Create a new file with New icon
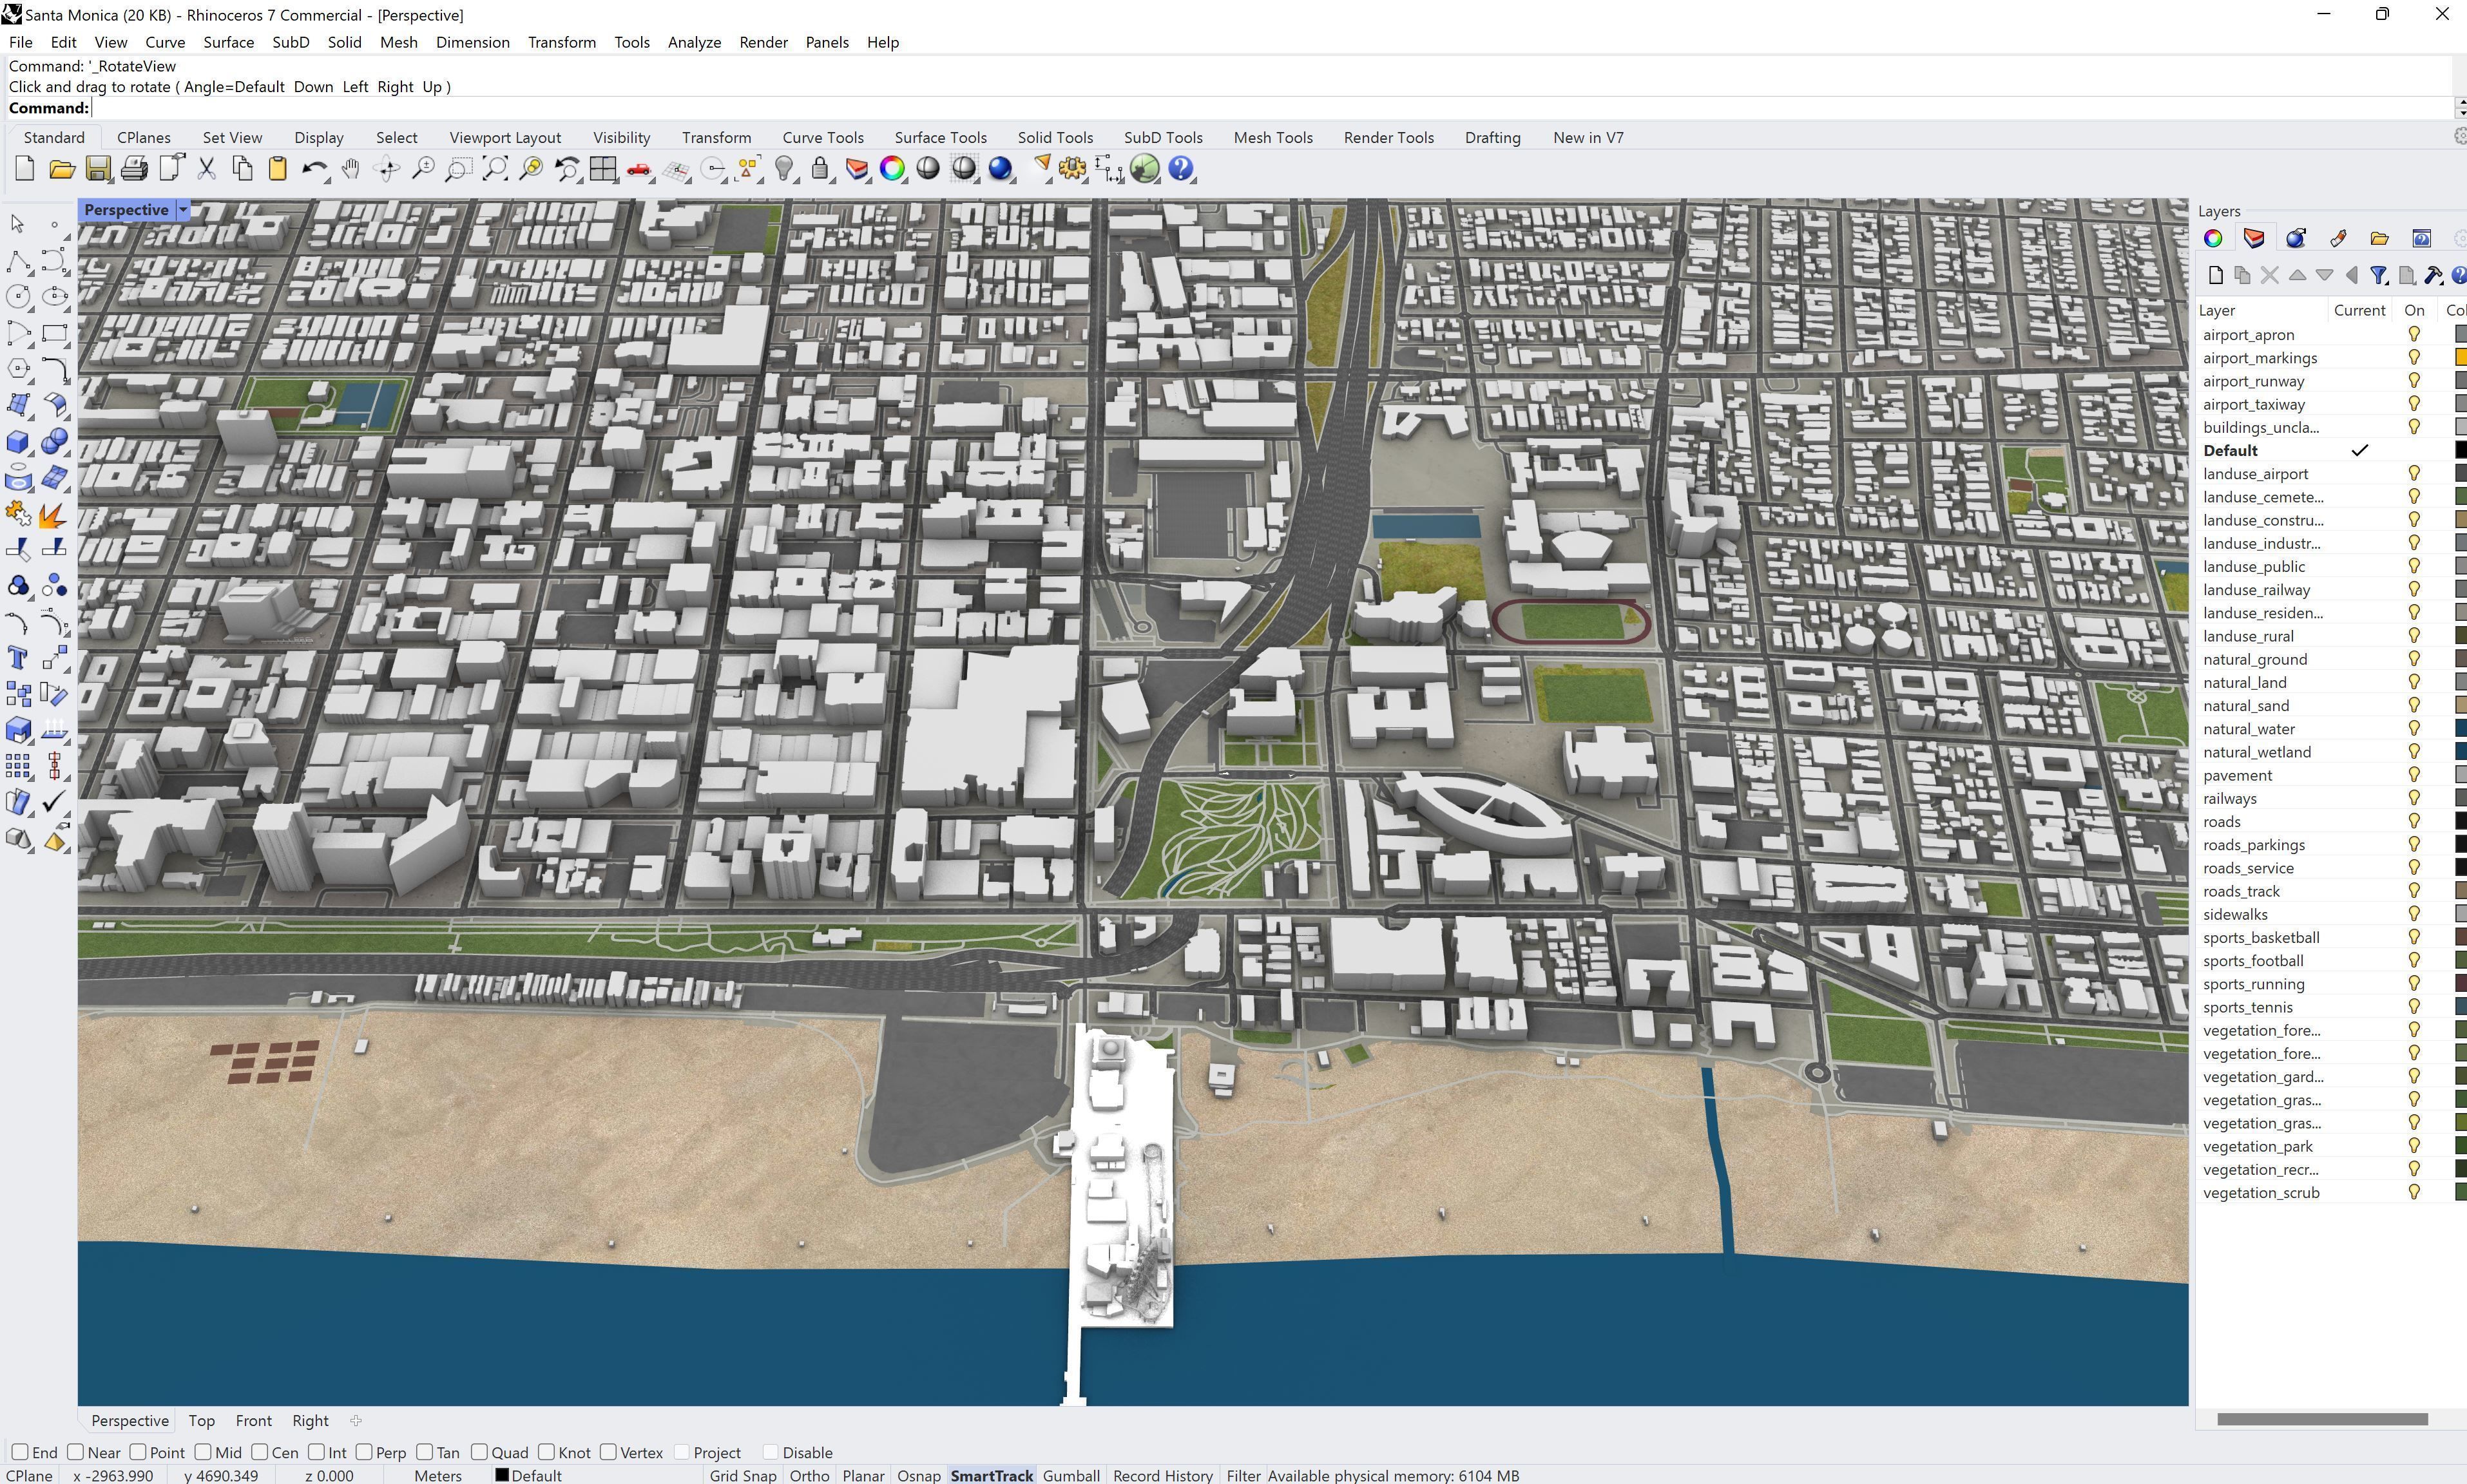Viewport: 2467px width, 1484px height. click(x=25, y=169)
